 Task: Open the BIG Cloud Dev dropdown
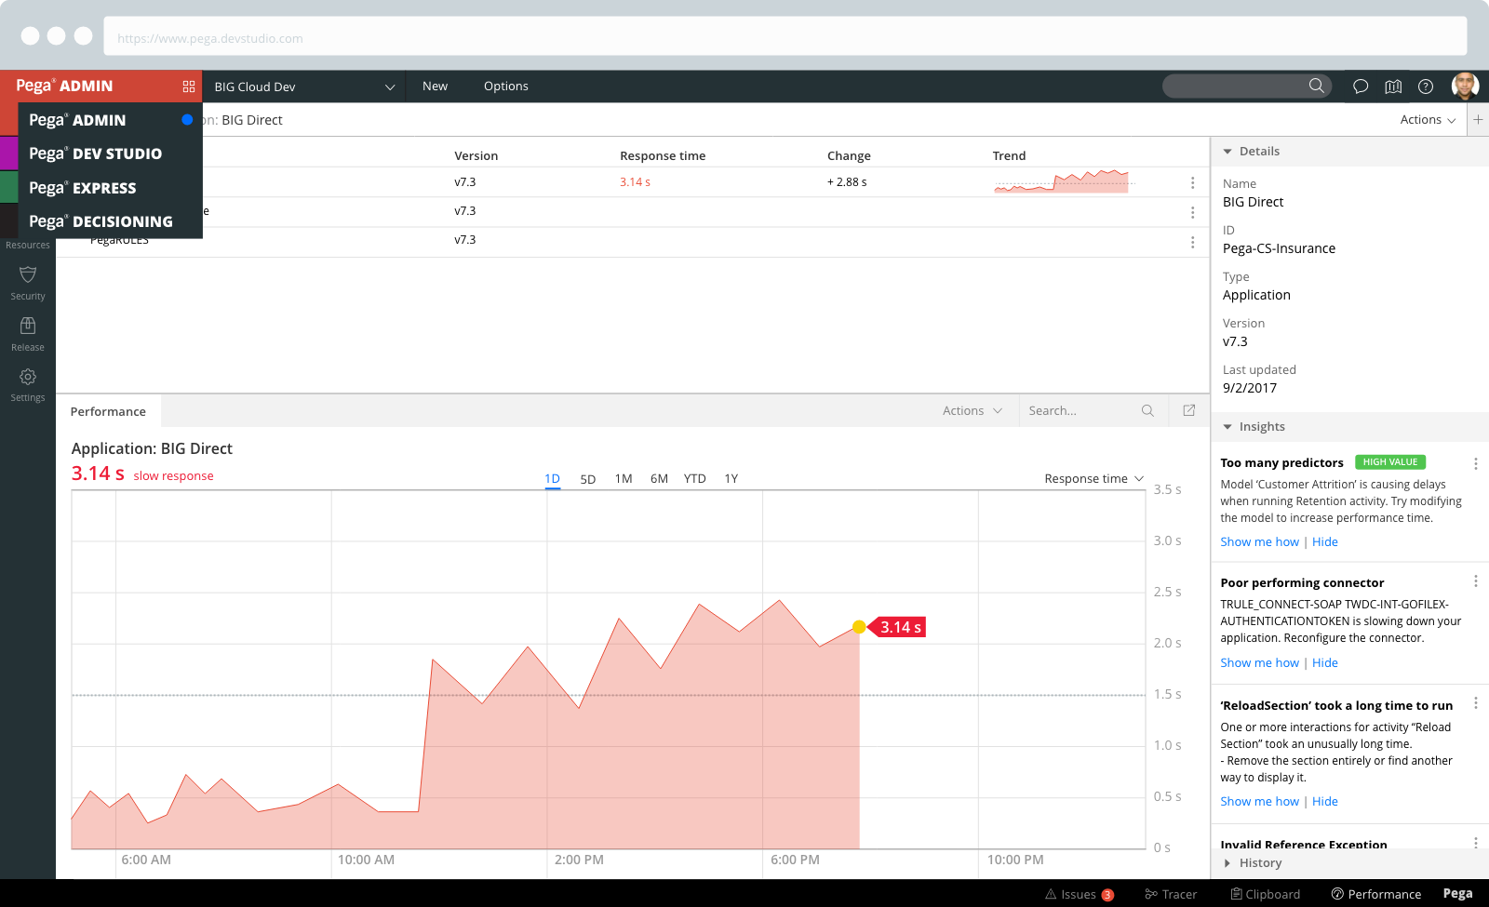pos(304,87)
